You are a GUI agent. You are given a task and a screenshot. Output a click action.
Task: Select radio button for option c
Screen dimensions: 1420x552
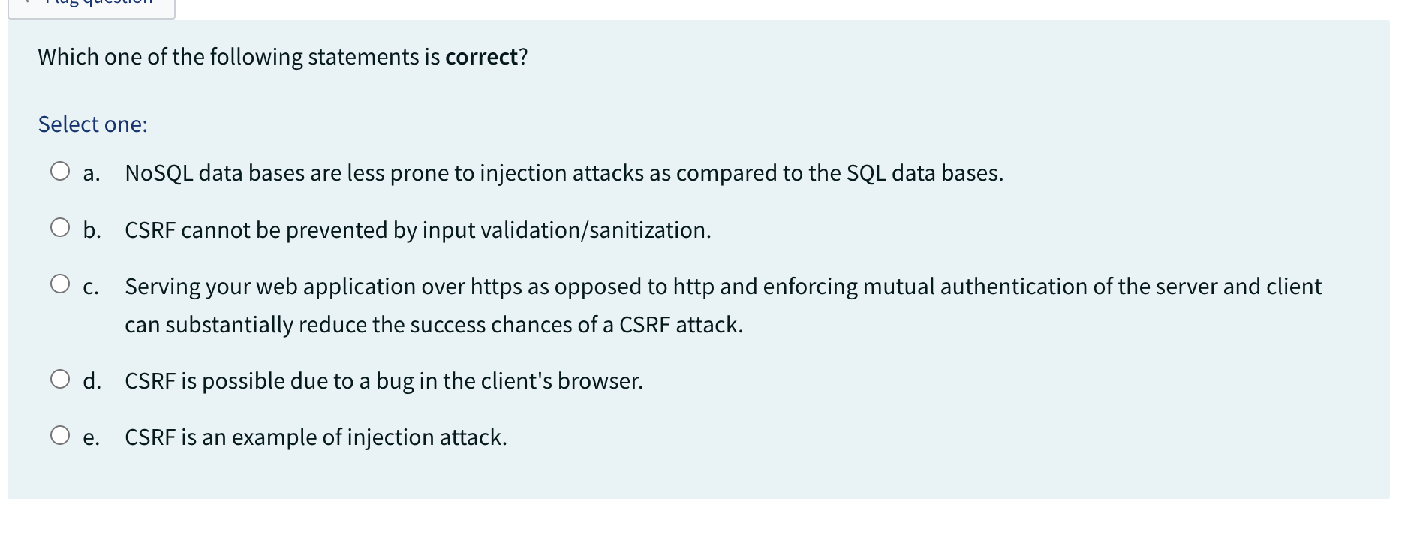(x=60, y=283)
